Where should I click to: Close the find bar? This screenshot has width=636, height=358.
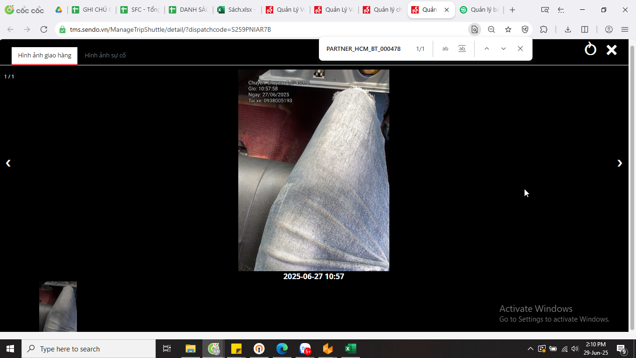tap(520, 49)
